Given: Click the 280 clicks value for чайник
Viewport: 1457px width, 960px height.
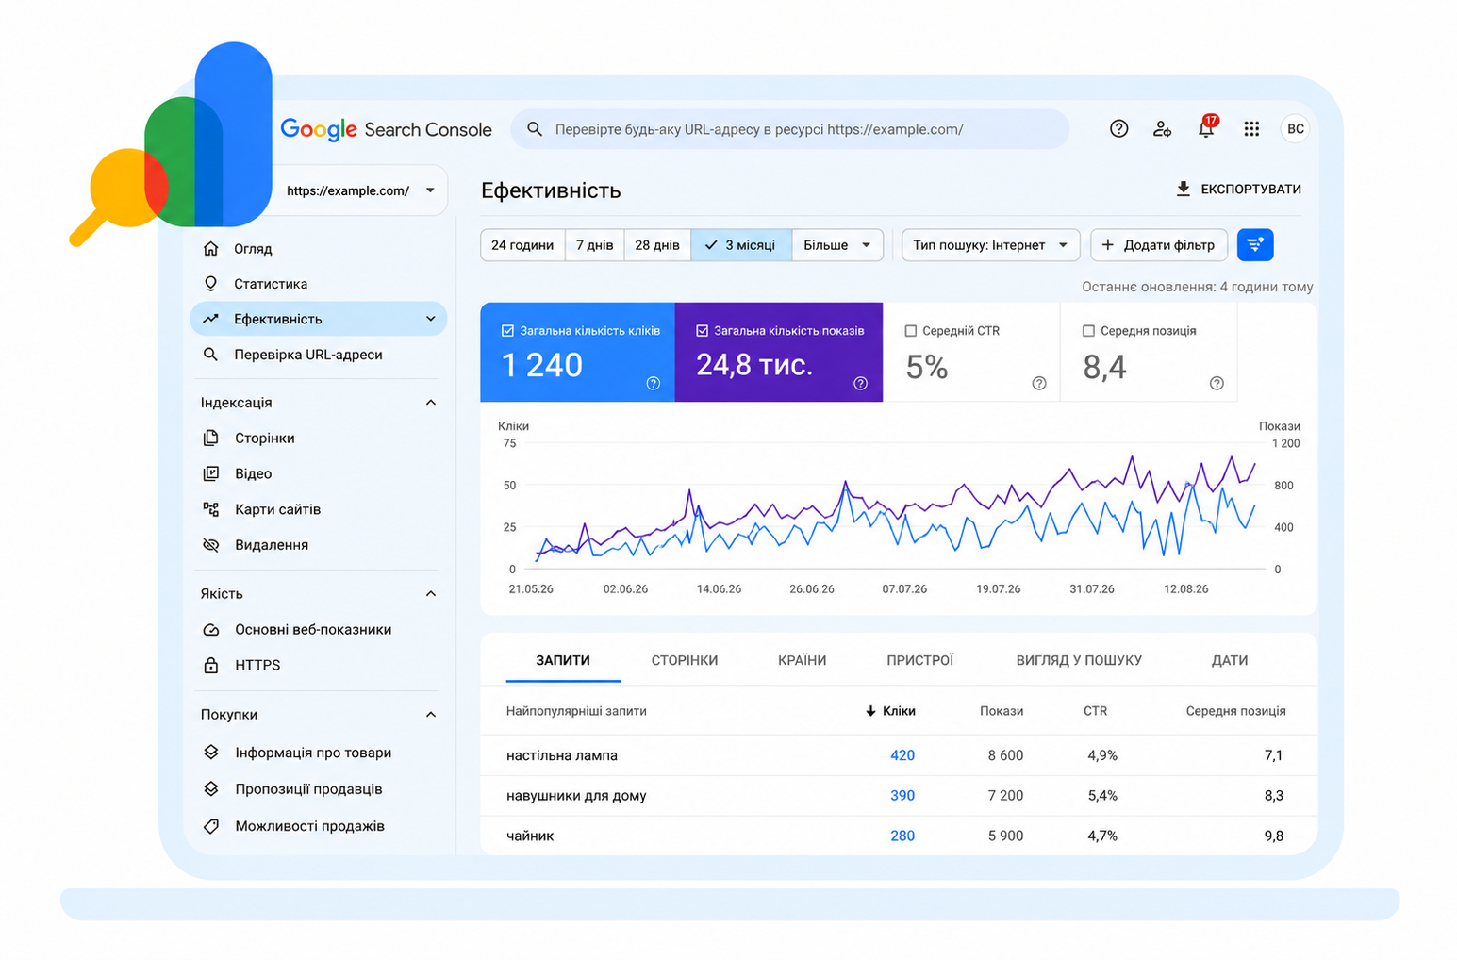Looking at the screenshot, I should [902, 836].
